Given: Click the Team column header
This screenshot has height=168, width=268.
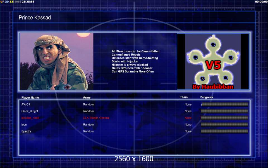Looking at the screenshot, I should (184, 97).
